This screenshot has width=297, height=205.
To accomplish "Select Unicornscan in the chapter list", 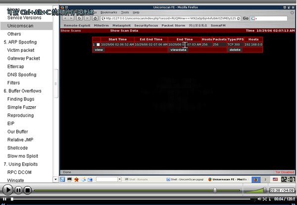I will point(27,26).
